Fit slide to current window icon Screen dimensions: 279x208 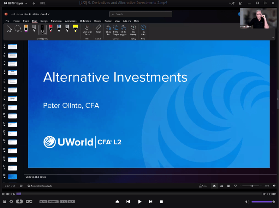(274, 186)
